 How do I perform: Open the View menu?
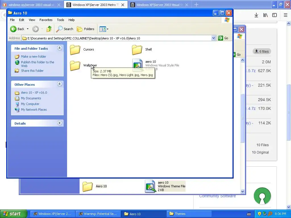click(x=32, y=20)
